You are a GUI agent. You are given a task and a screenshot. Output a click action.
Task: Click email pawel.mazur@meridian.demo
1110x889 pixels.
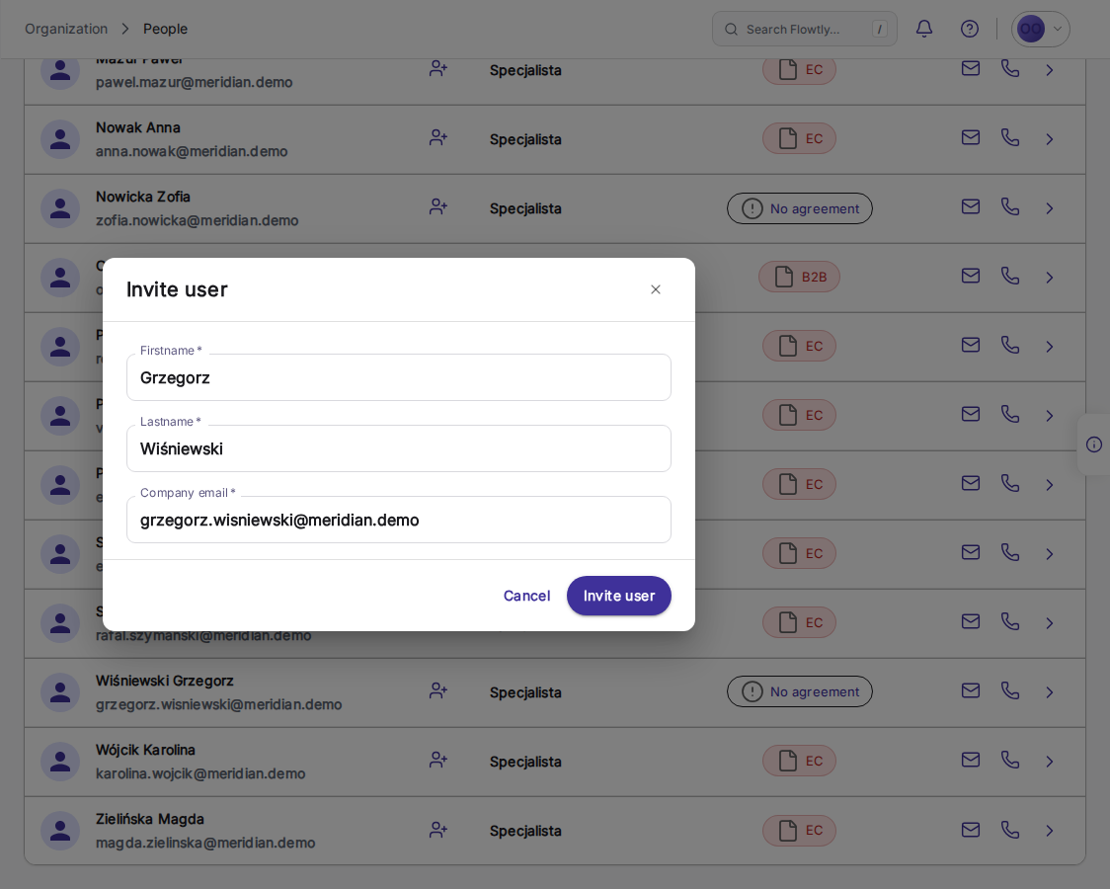[194, 82]
